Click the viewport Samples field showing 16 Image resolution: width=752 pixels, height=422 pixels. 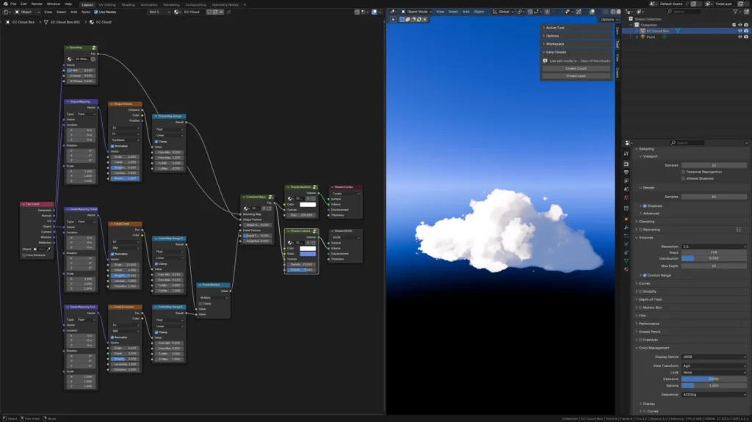click(x=714, y=165)
